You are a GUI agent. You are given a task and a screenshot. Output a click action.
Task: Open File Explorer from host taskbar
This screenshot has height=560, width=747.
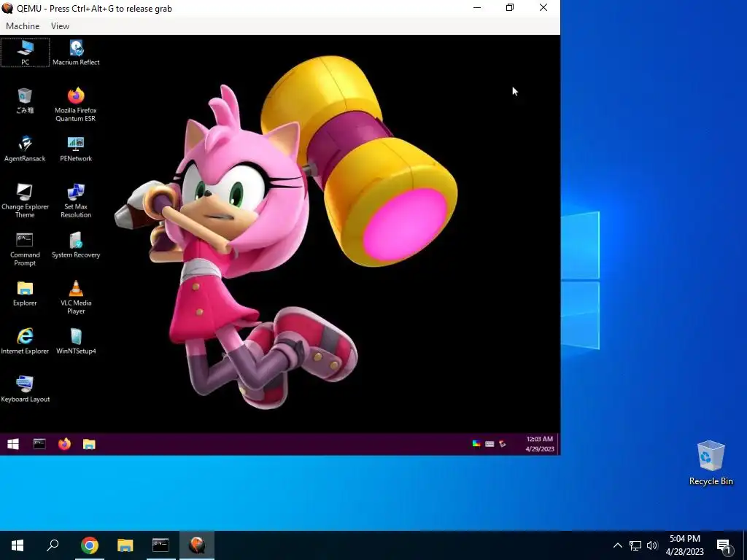[125, 545]
